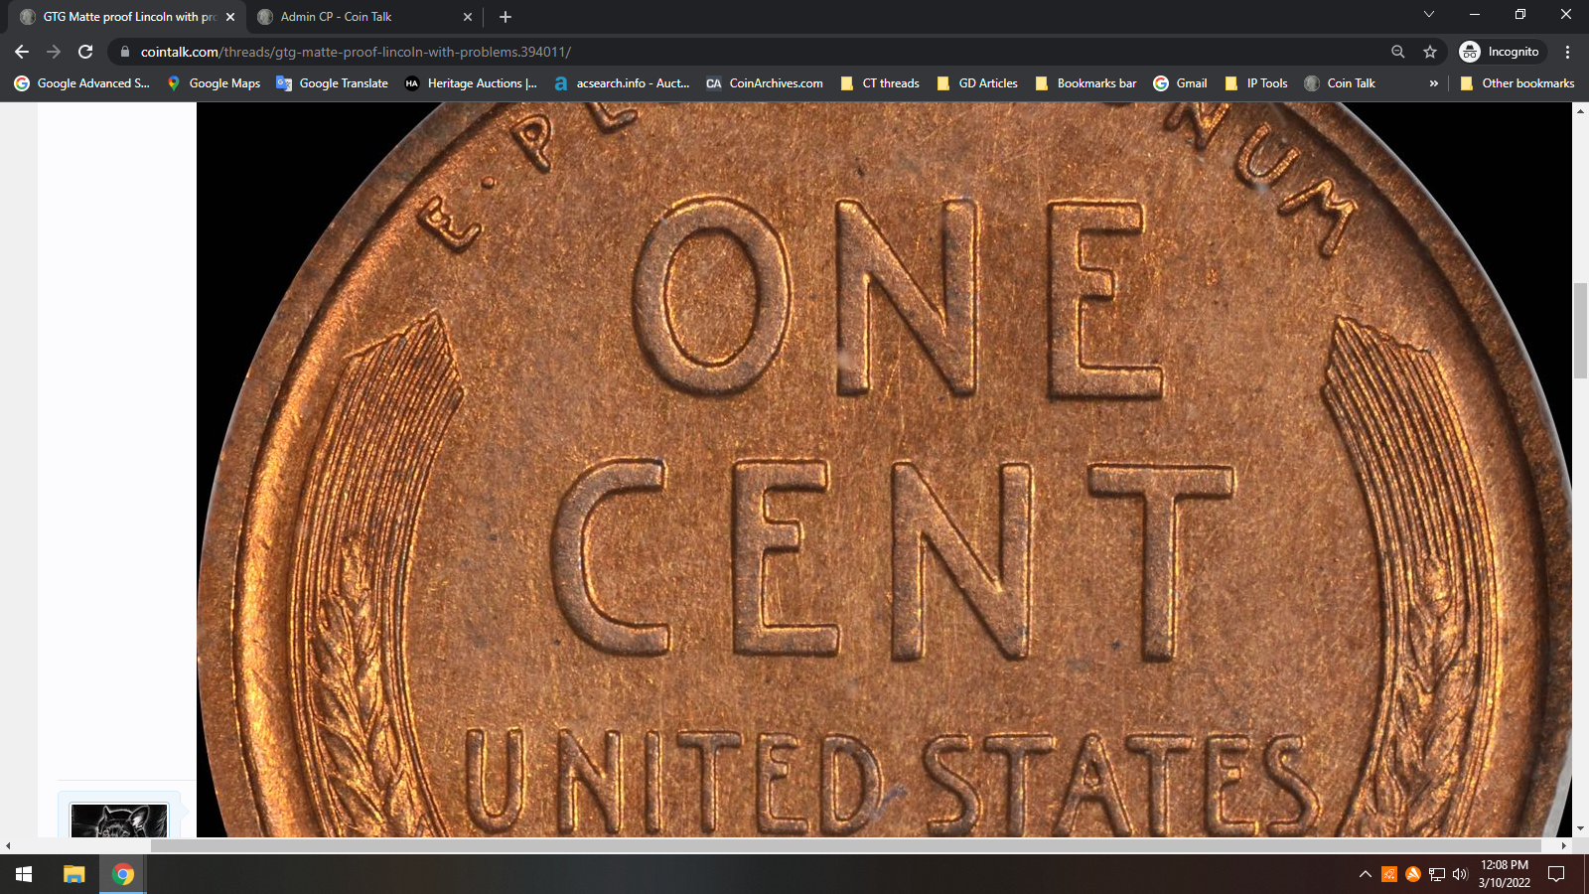Open the Gmail bookmark

coord(1181,83)
